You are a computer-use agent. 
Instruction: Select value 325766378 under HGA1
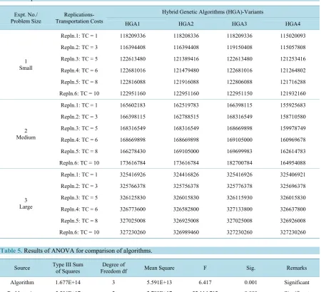[x=133, y=186]
